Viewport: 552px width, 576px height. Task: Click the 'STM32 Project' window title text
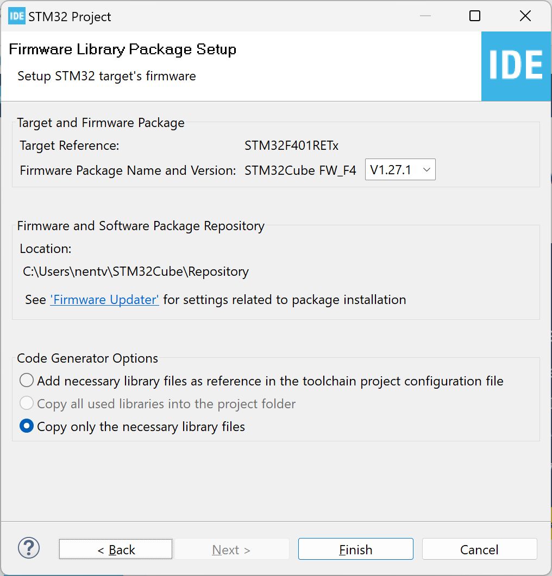click(70, 17)
